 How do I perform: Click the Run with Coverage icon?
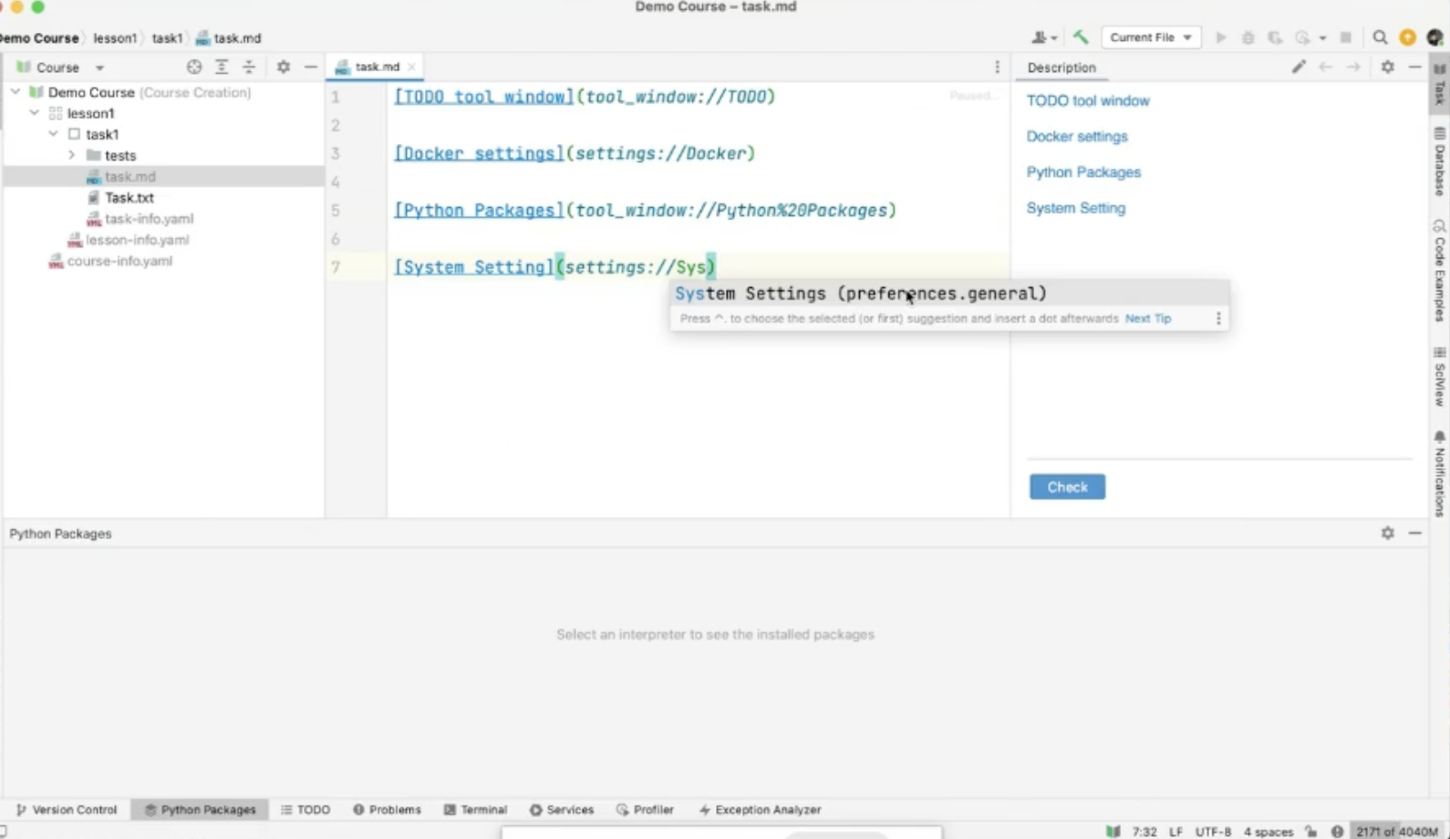(1275, 37)
